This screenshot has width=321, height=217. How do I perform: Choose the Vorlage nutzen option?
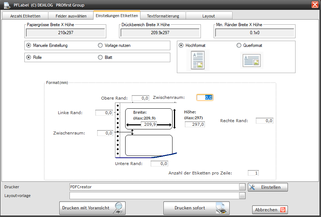[100, 45]
